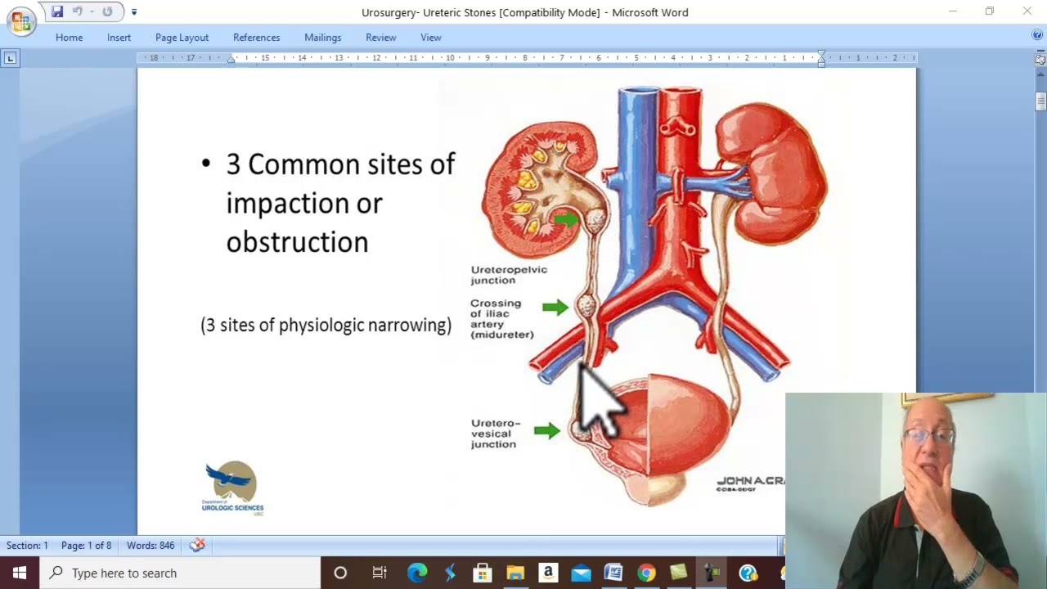
Task: Click the Redo/Repeat icon
Action: click(107, 11)
